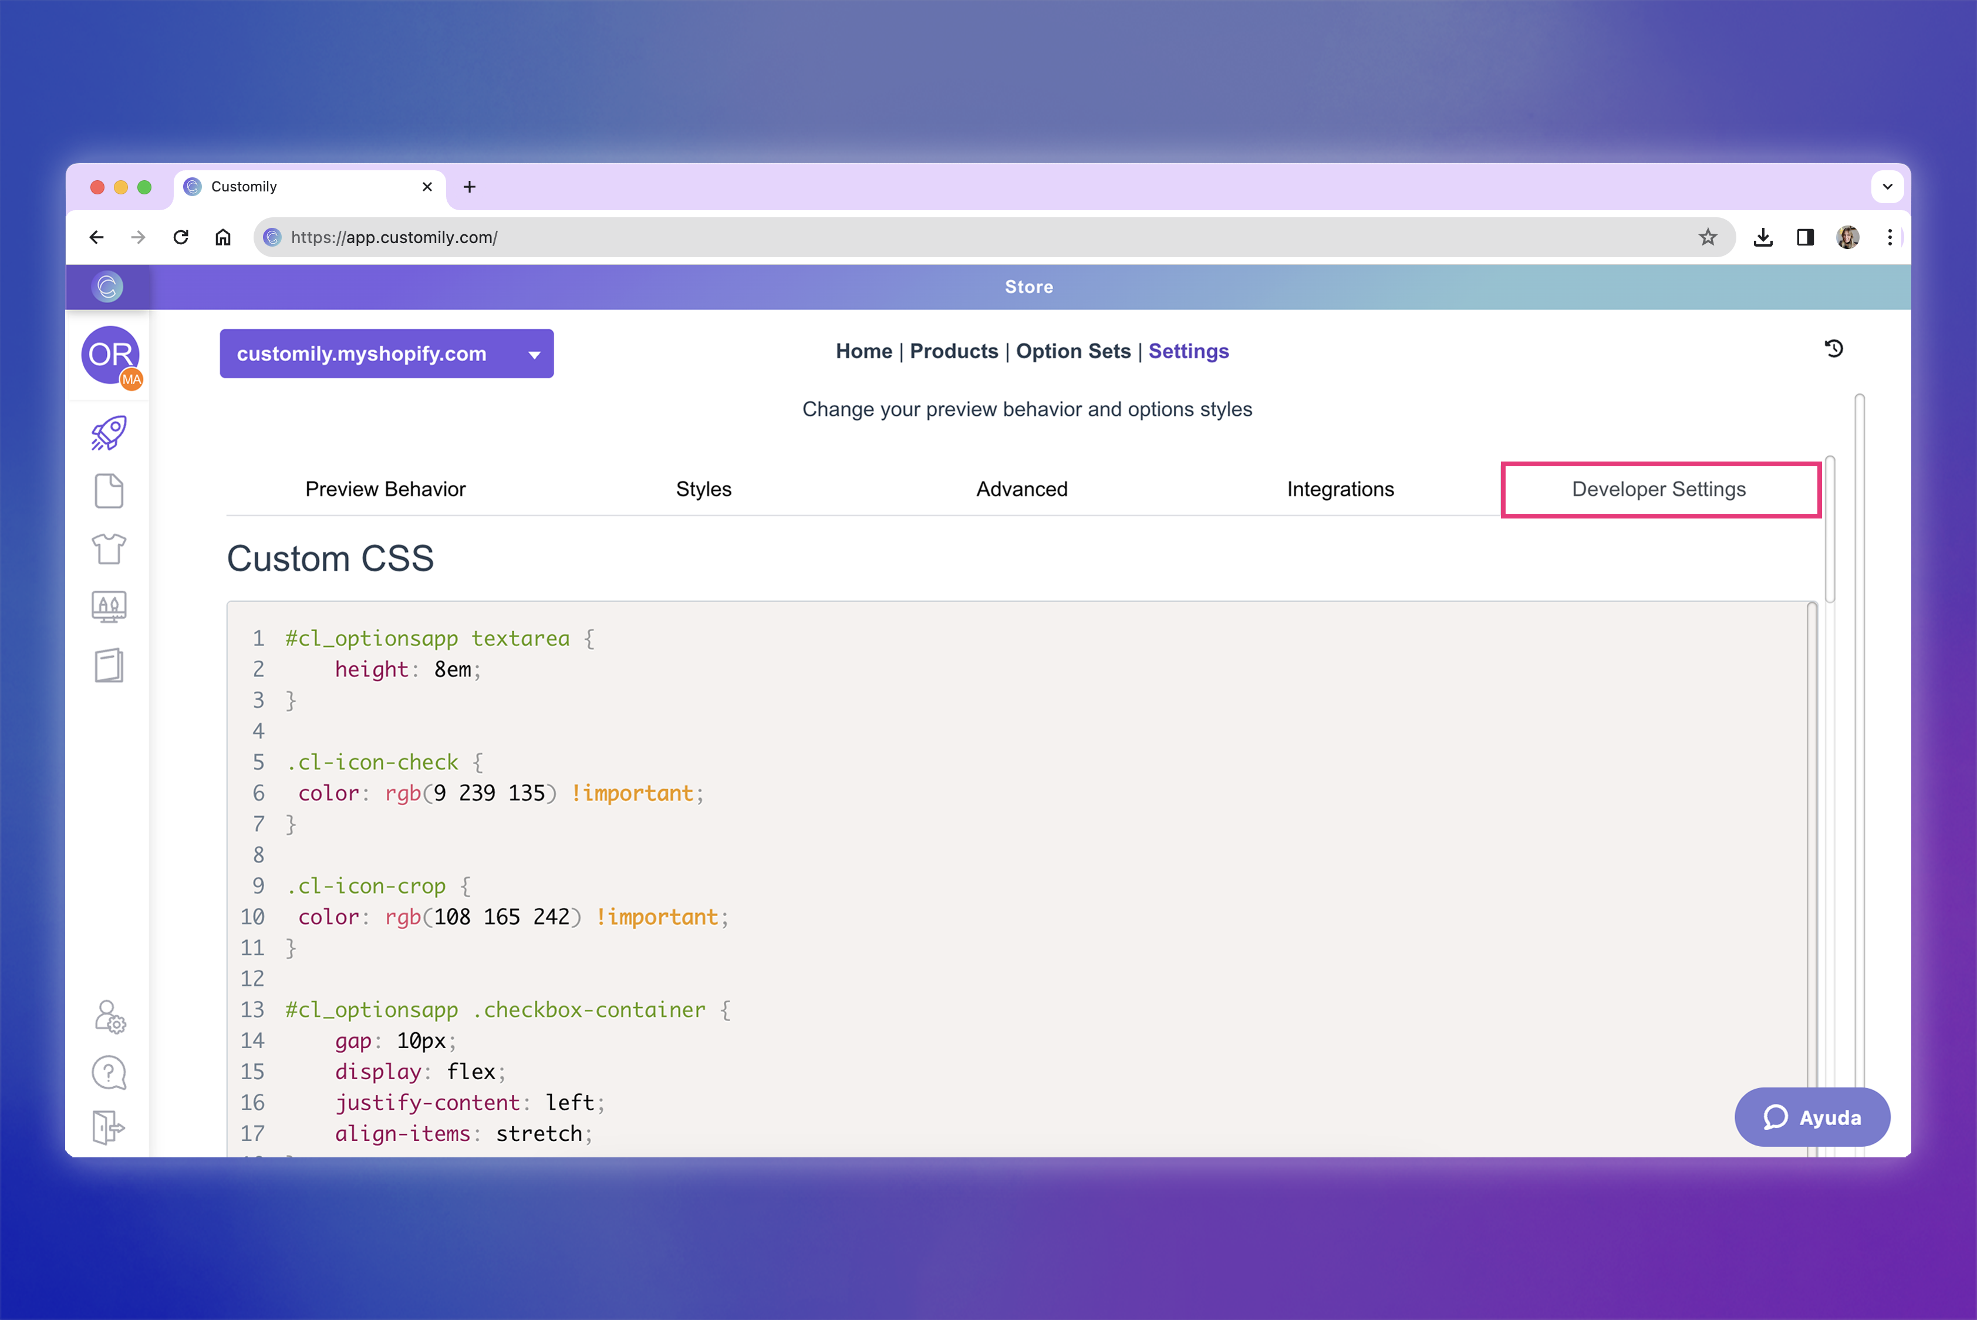Switch to the Styles tab
The height and width of the screenshot is (1320, 1977).
coord(704,489)
